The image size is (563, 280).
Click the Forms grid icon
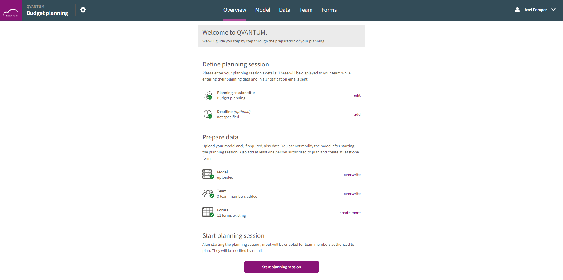coord(206,212)
